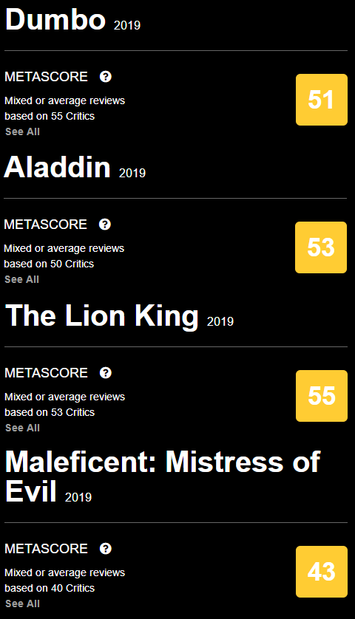Select The Lion King title
355x619 pixels.
point(101,316)
